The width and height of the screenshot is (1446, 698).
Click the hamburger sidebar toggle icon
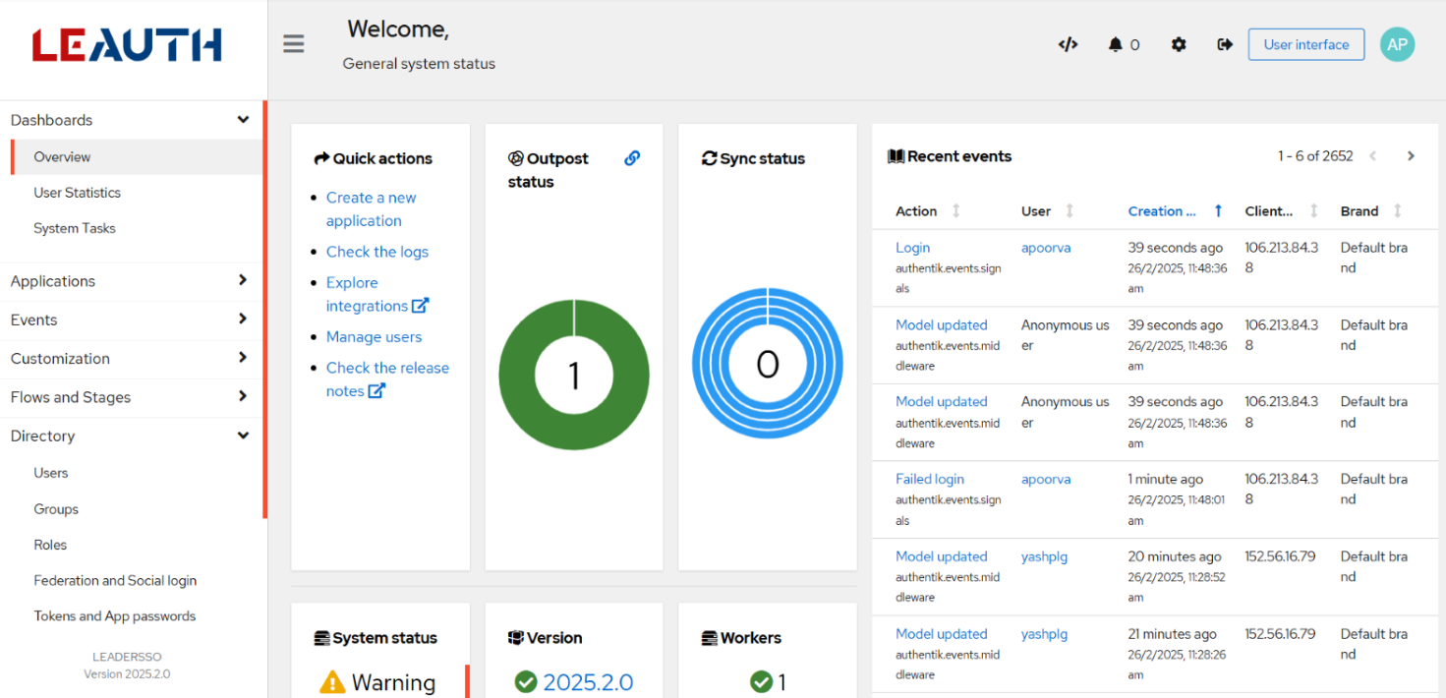click(294, 44)
